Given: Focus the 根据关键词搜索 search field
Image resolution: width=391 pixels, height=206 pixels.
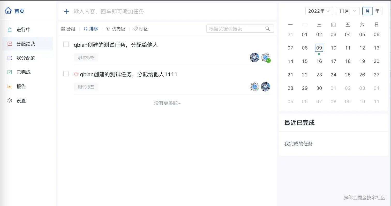Looking at the screenshot, I should pos(240,29).
